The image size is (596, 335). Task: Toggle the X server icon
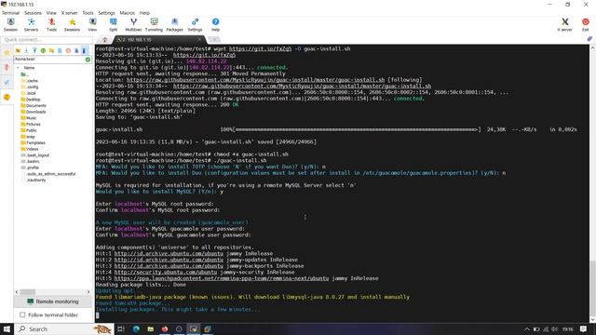565,25
